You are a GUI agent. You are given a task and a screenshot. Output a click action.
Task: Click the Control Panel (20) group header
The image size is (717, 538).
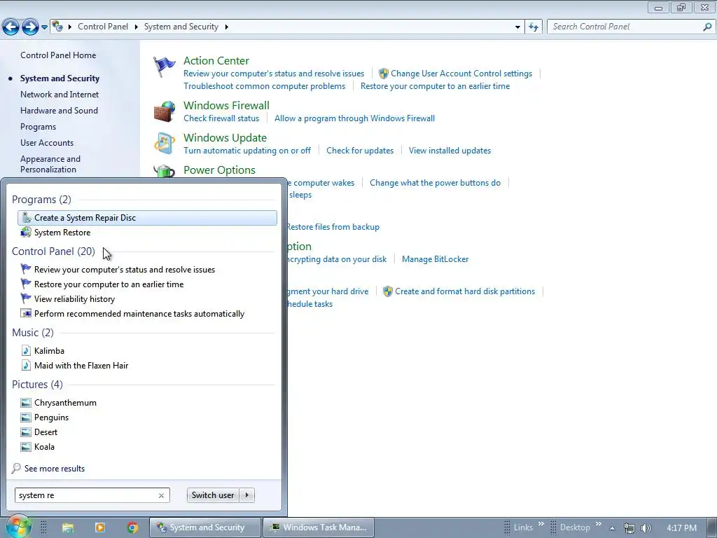tap(53, 251)
